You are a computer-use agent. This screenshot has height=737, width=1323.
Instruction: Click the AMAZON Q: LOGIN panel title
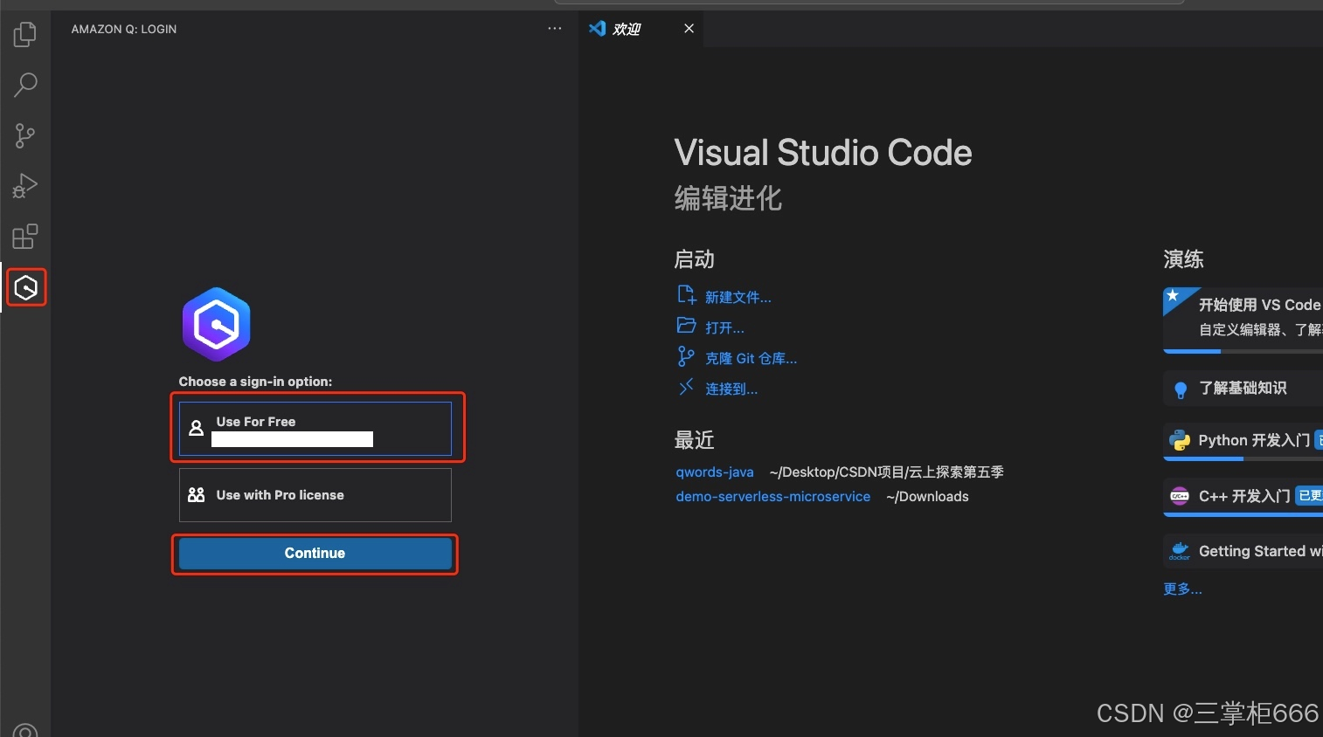pos(124,29)
